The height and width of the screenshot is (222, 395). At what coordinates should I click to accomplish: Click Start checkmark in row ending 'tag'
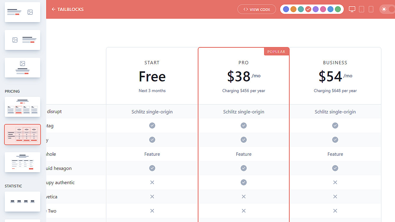click(152, 126)
